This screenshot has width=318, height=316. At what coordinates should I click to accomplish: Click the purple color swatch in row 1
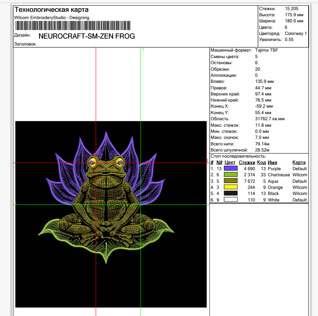pos(230,169)
